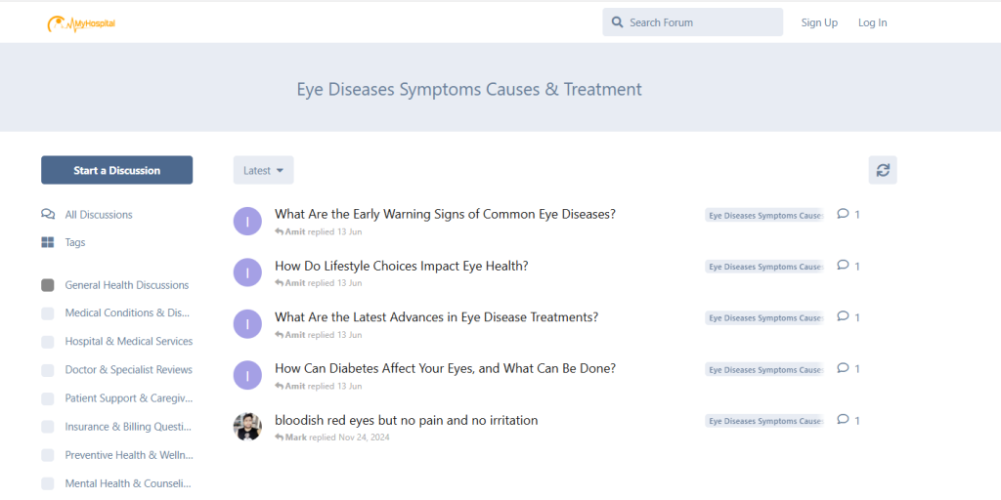
Task: Select Mental Health & Counseling category
Action: pos(127,483)
